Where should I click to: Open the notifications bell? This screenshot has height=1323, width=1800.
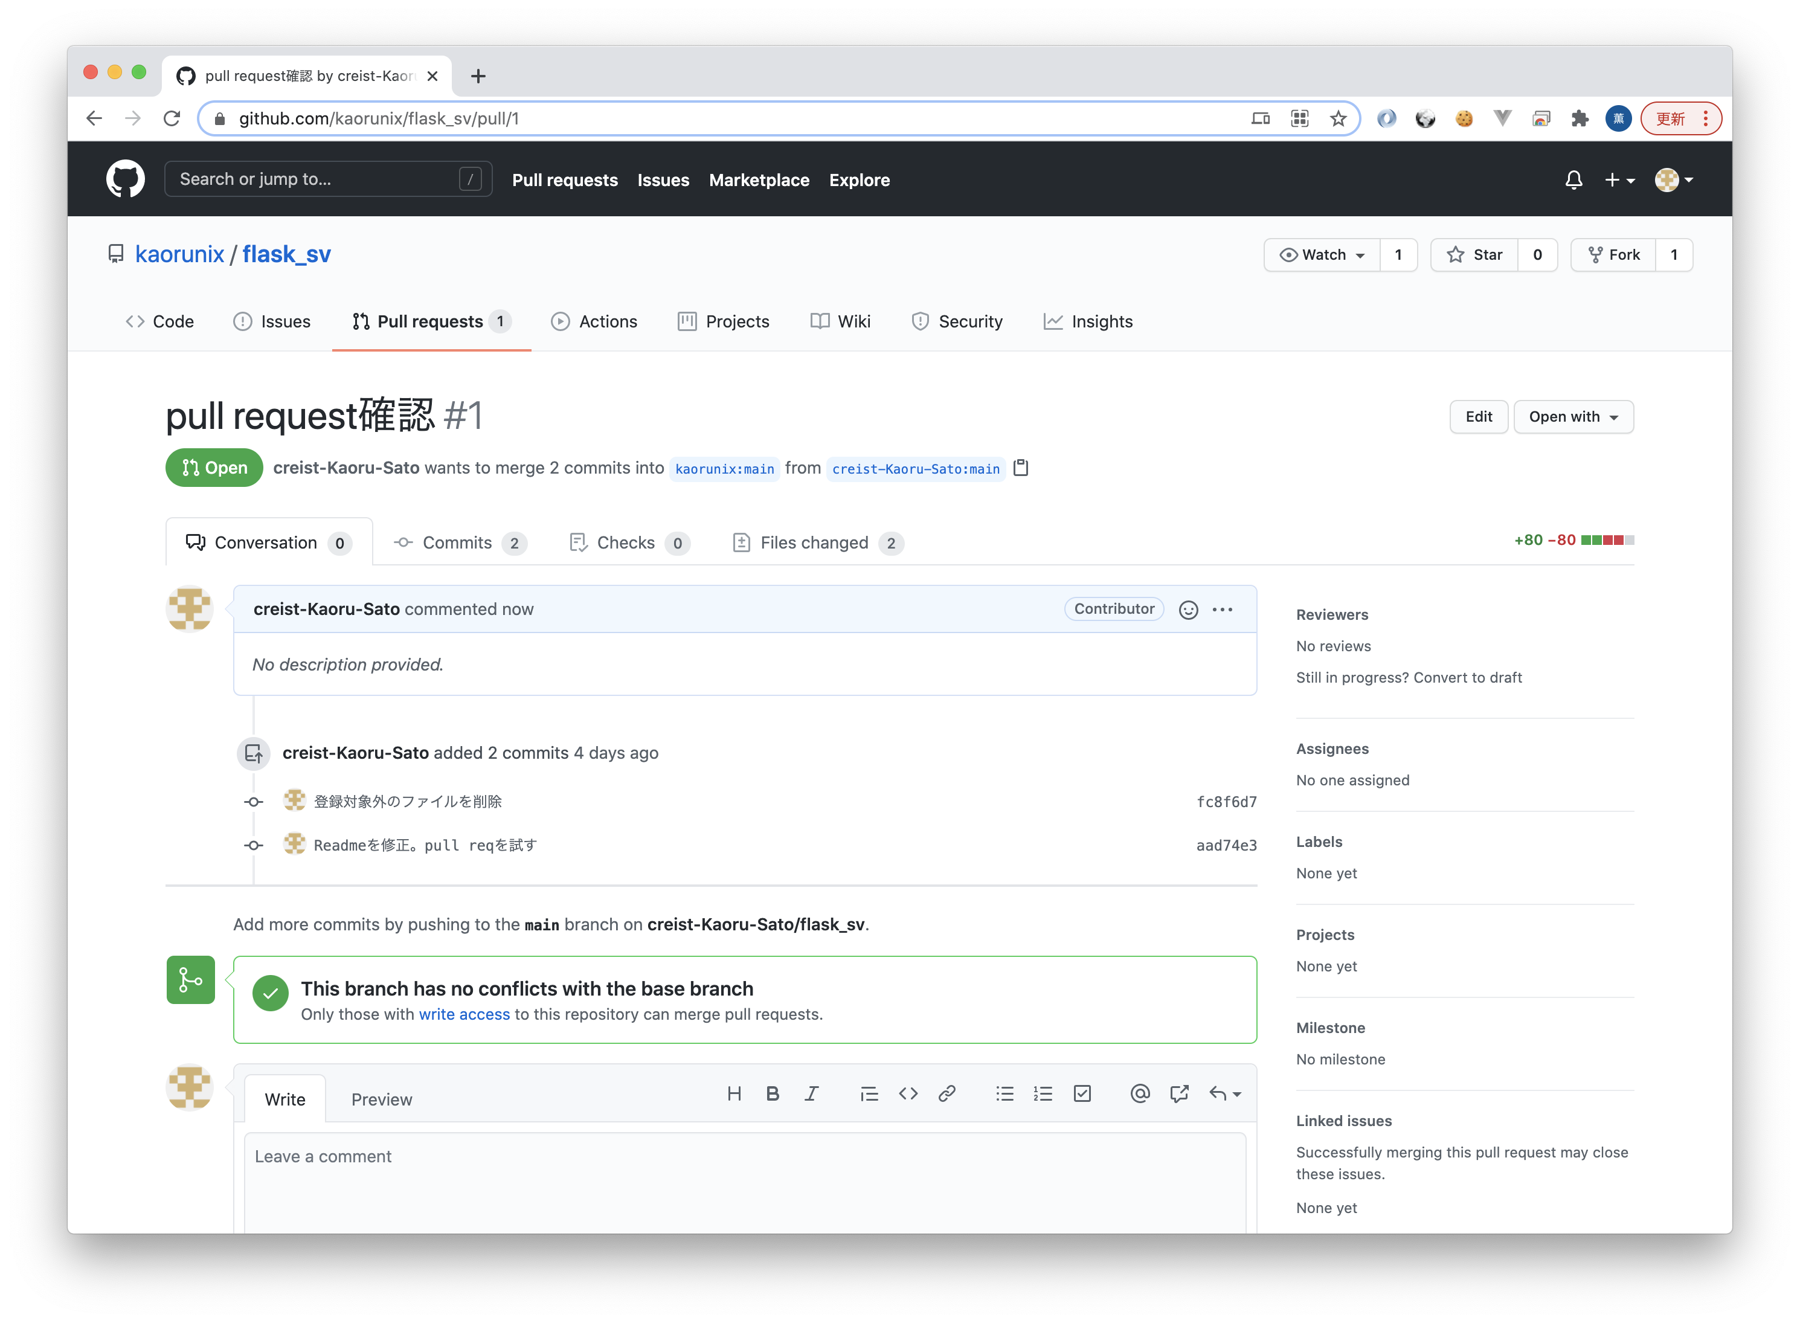pos(1573,180)
